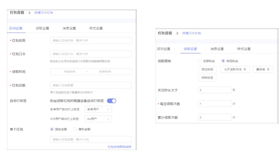Choose the 标签粉丝 radio button
Image resolution: width=280 pixels, height=155 pixels.
[223, 61]
